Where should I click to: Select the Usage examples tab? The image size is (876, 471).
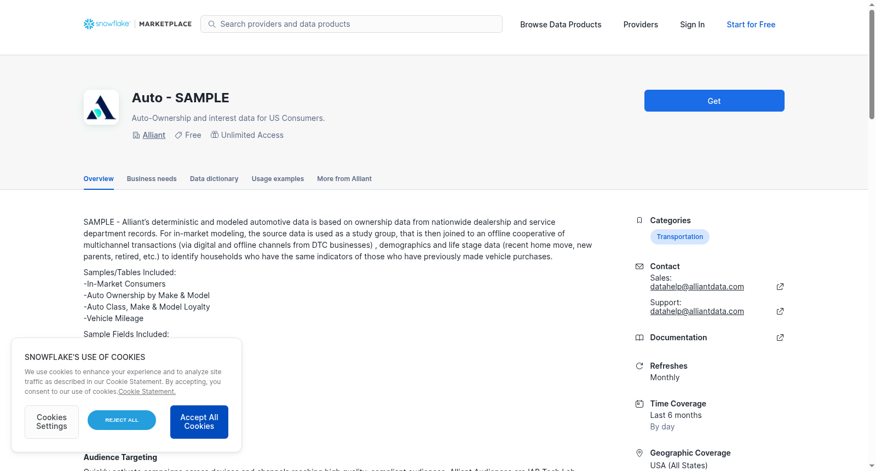[x=278, y=179]
